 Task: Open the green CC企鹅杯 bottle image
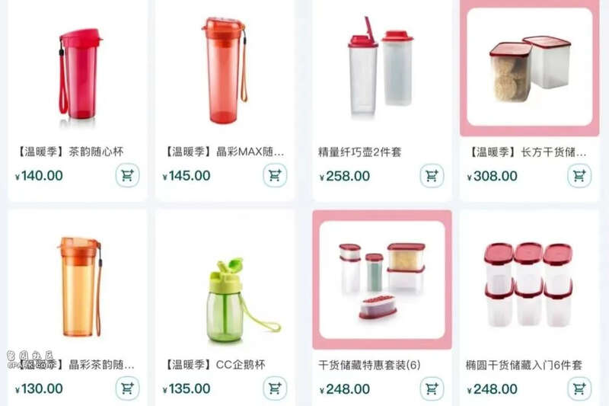coord(242,301)
